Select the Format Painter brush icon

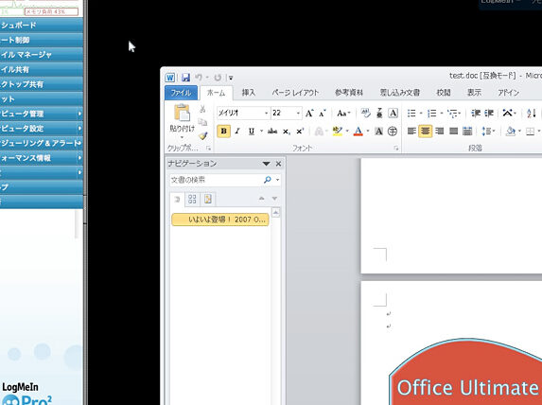point(203,135)
